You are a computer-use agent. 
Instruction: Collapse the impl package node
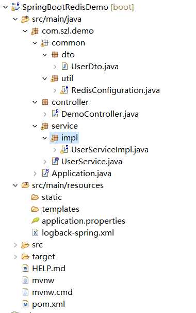pos(45,138)
